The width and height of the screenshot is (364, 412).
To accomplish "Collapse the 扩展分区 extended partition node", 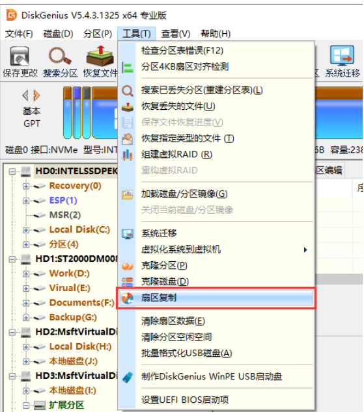I will click(x=26, y=406).
